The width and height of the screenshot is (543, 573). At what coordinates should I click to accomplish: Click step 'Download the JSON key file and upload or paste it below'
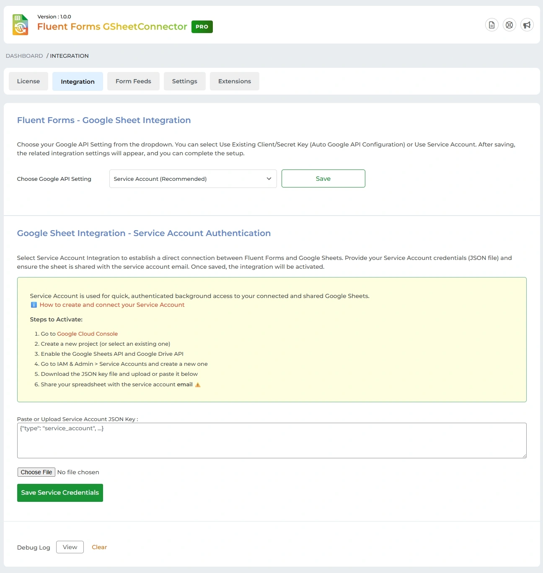pyautogui.click(x=119, y=374)
